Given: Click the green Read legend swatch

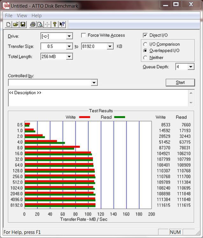Looking at the screenshot, I should [x=120, y=117].
